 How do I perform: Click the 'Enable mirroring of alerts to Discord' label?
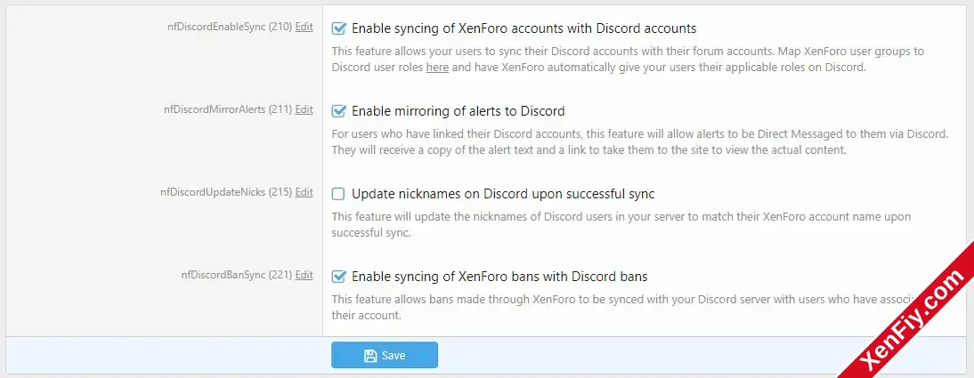click(x=459, y=112)
